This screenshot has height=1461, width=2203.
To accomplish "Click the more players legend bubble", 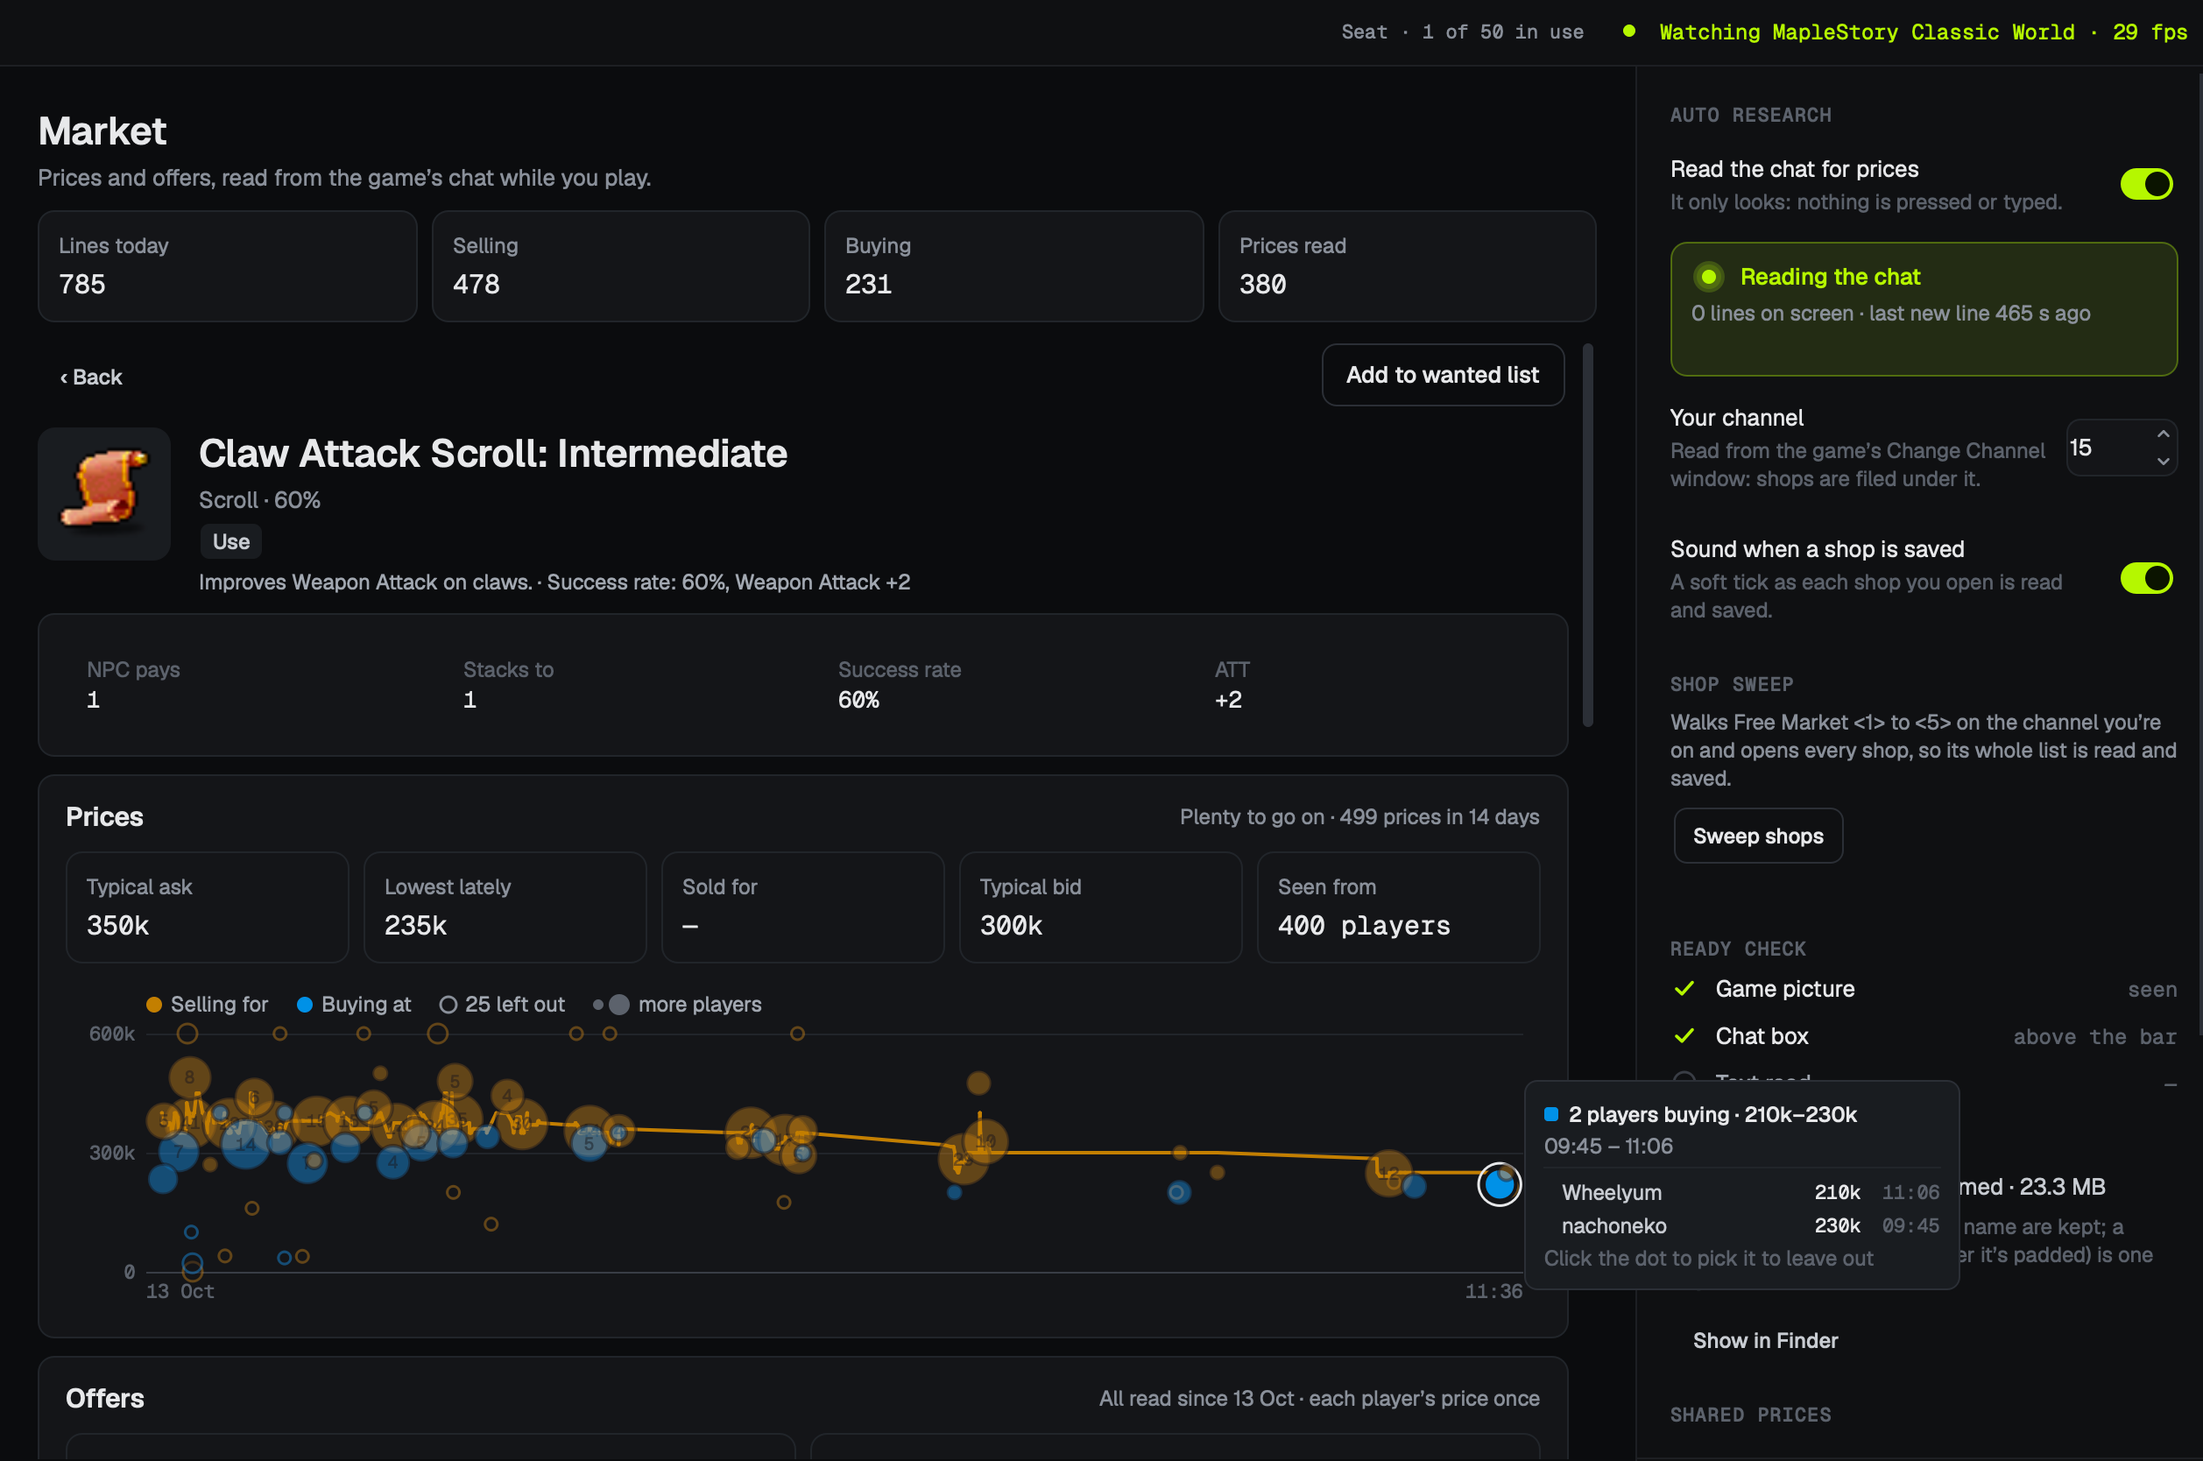I will tap(618, 1005).
